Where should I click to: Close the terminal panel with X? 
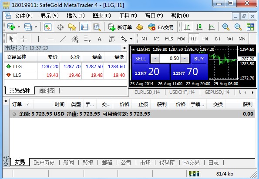tap(6, 101)
